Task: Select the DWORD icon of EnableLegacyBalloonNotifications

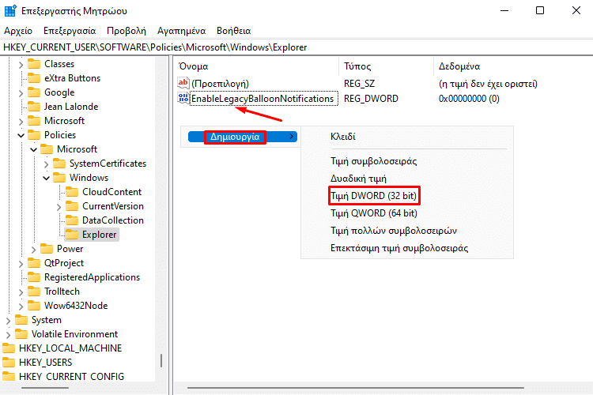Action: coord(183,98)
